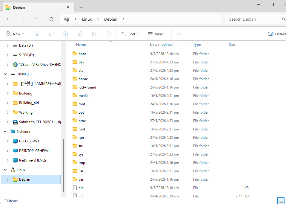Click the DELL-G3-WT computer icon
Viewport: 286px width, 204px height.
(15, 141)
